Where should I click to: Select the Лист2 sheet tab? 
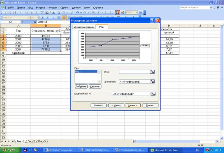31,141
